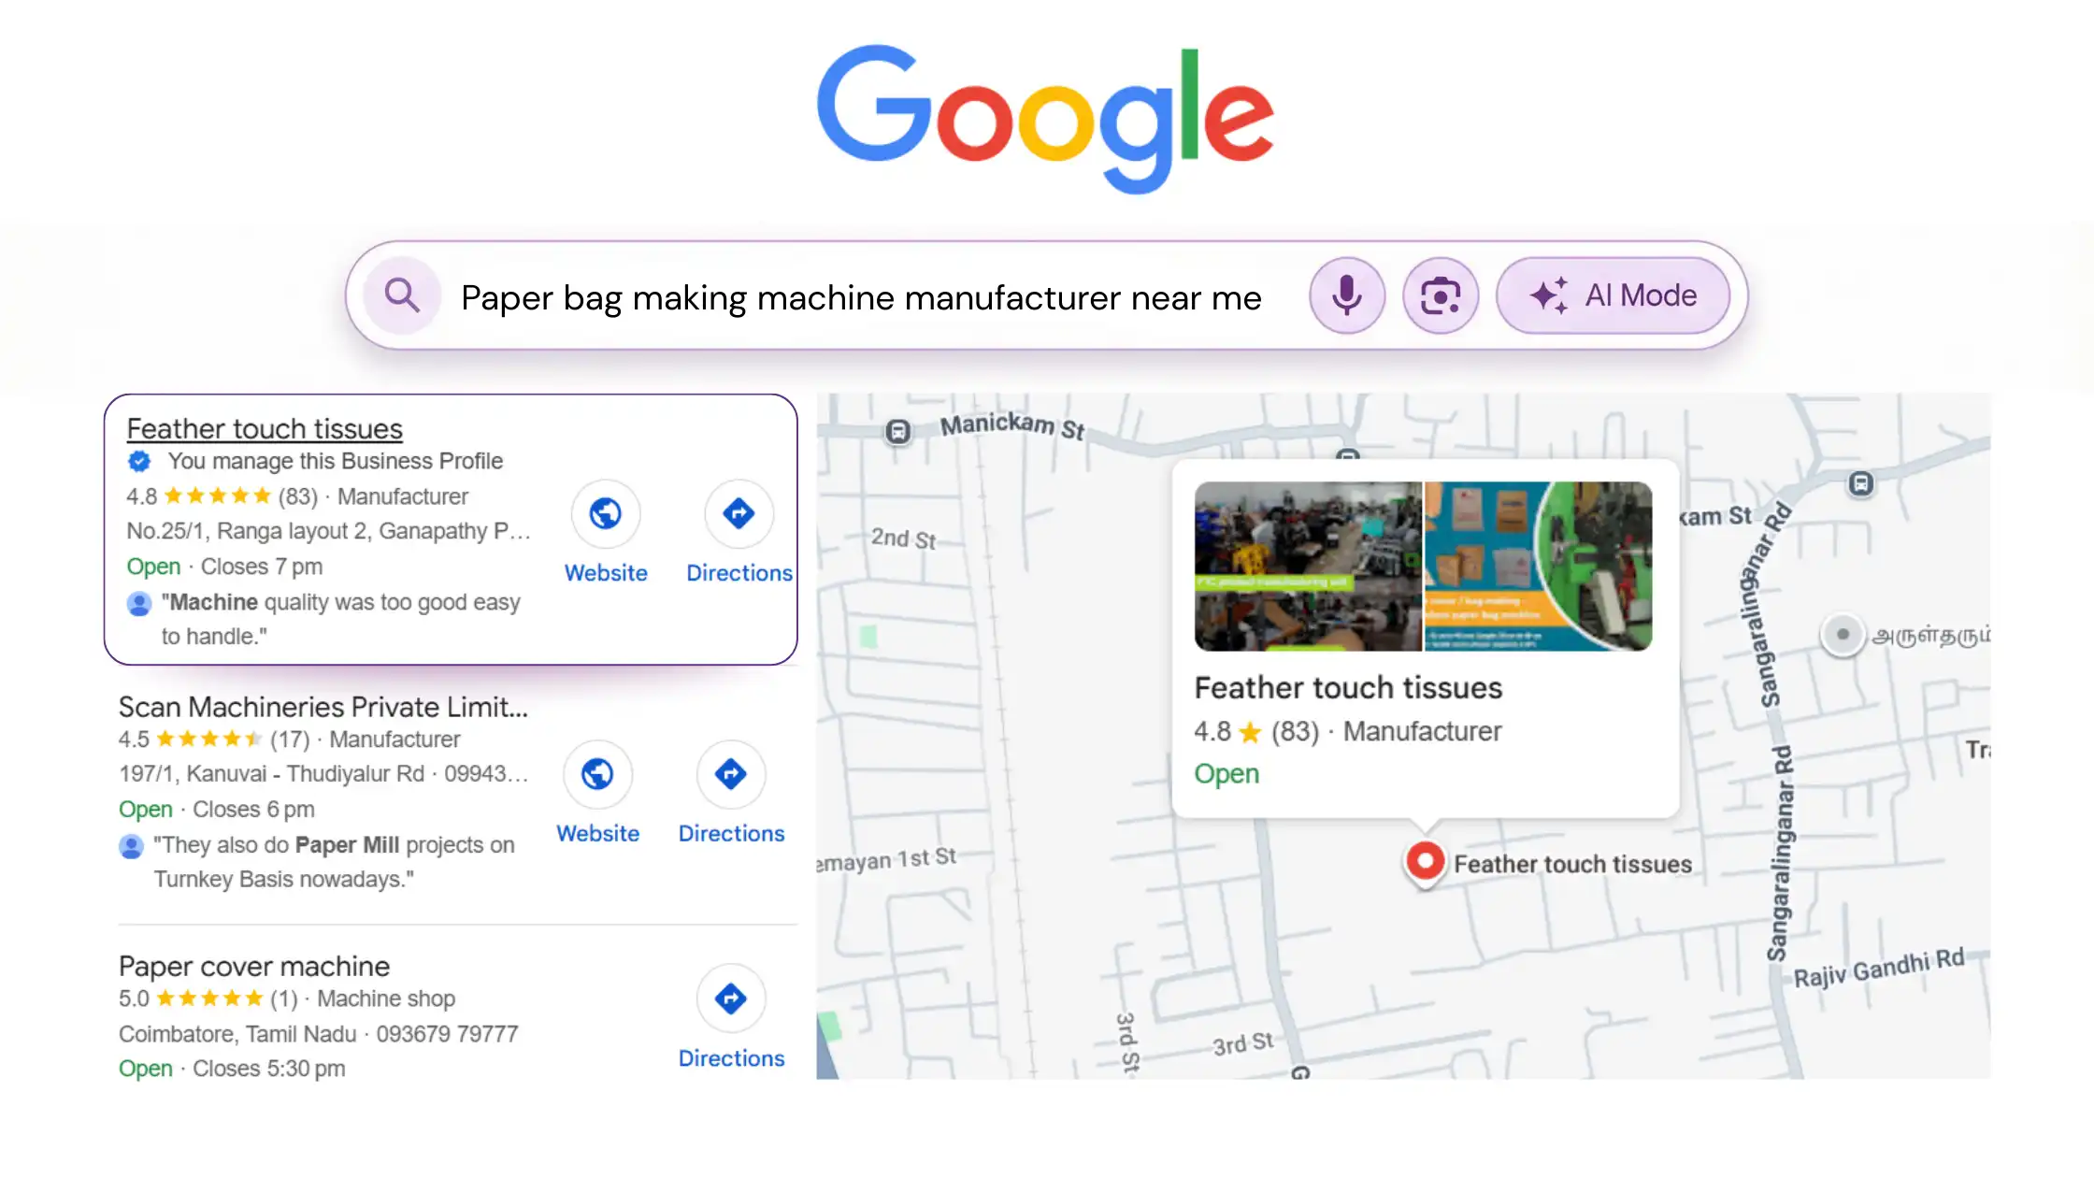Open Website for Scan Machineries

tap(597, 774)
